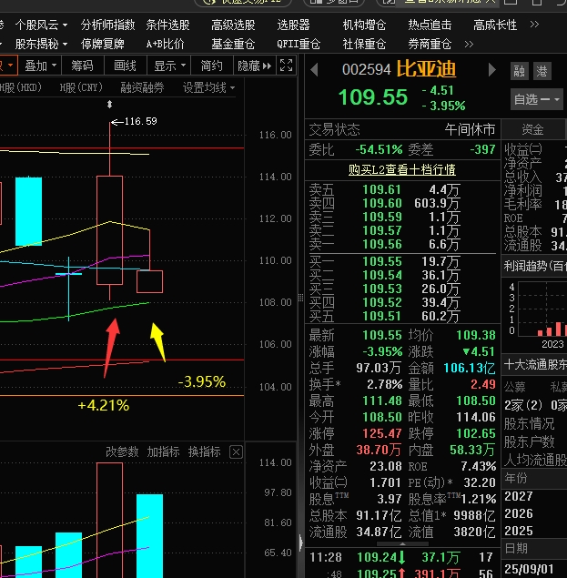Open 机构增仓 menu item
Viewport: 567px width, 578px height.
click(x=364, y=25)
